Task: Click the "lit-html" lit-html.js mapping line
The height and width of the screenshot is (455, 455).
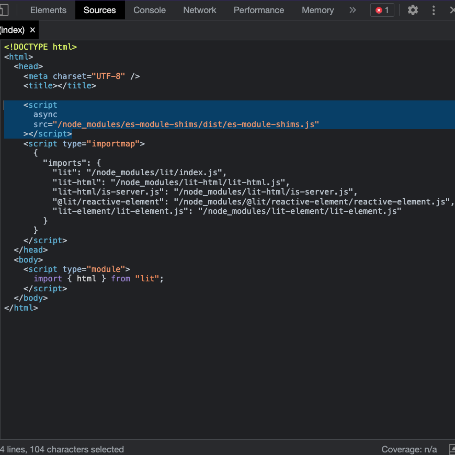Action: [171, 183]
